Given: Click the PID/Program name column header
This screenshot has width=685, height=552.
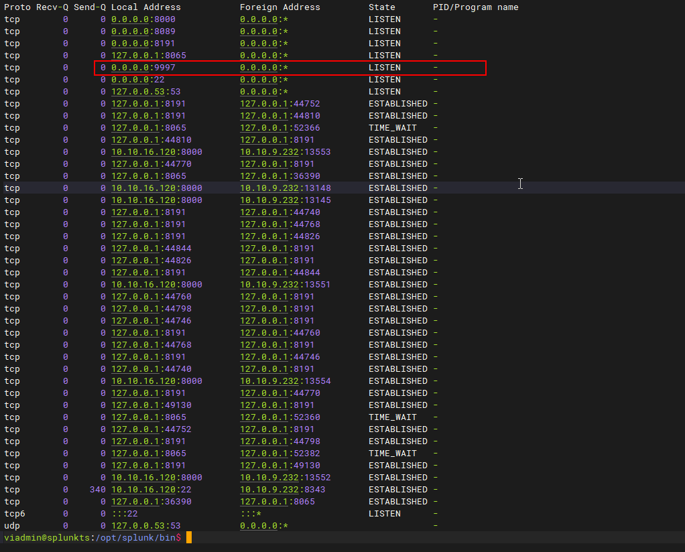Looking at the screenshot, I should click(476, 7).
